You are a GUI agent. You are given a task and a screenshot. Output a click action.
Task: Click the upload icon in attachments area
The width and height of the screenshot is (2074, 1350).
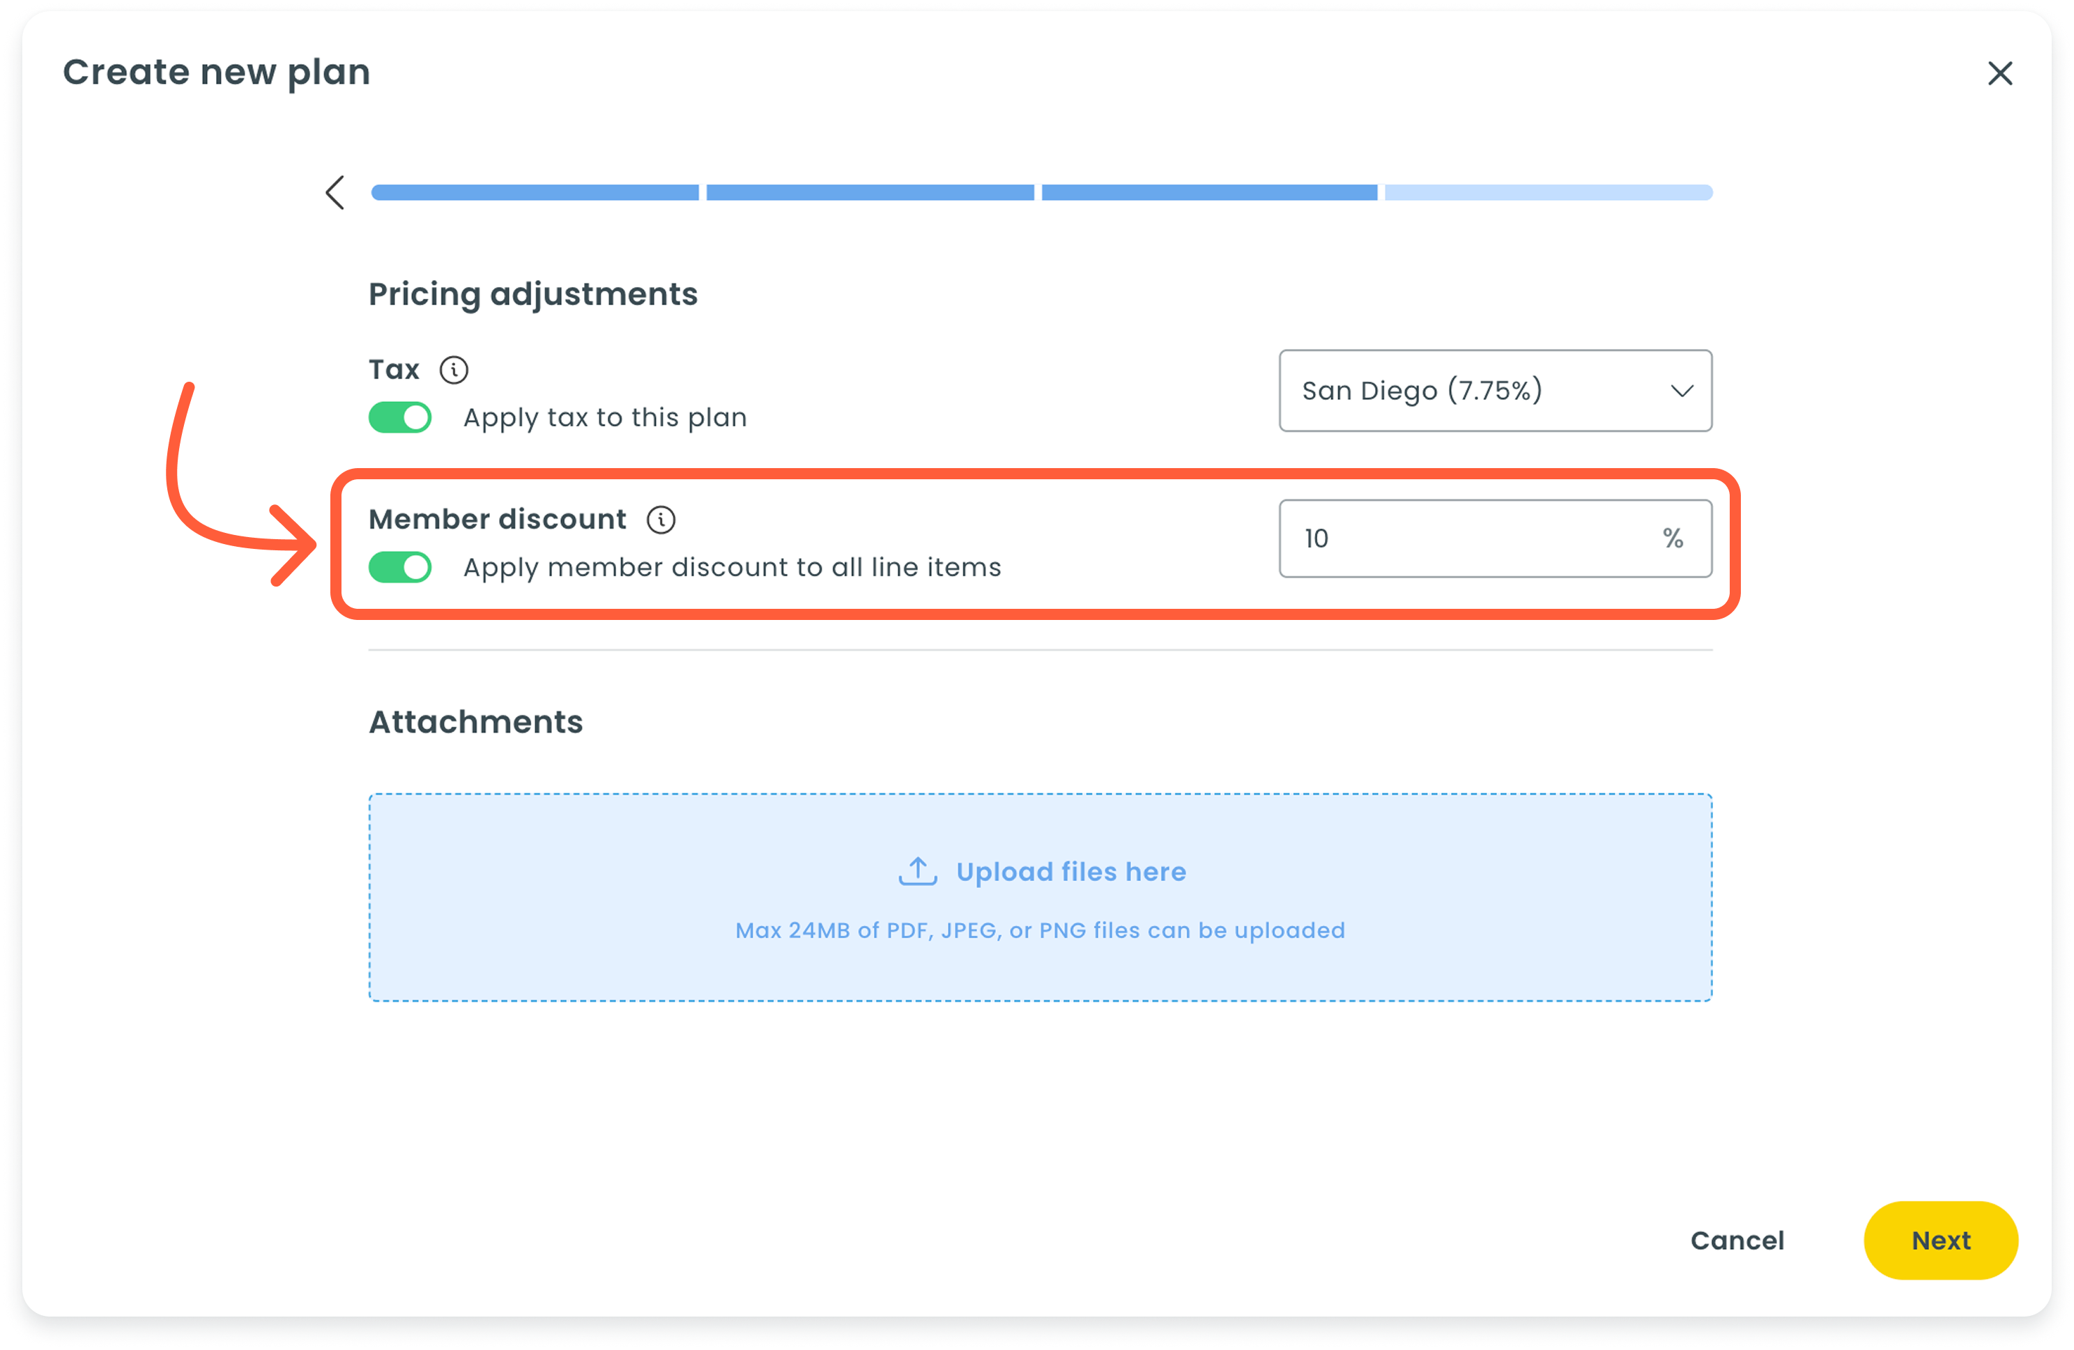[x=918, y=872]
